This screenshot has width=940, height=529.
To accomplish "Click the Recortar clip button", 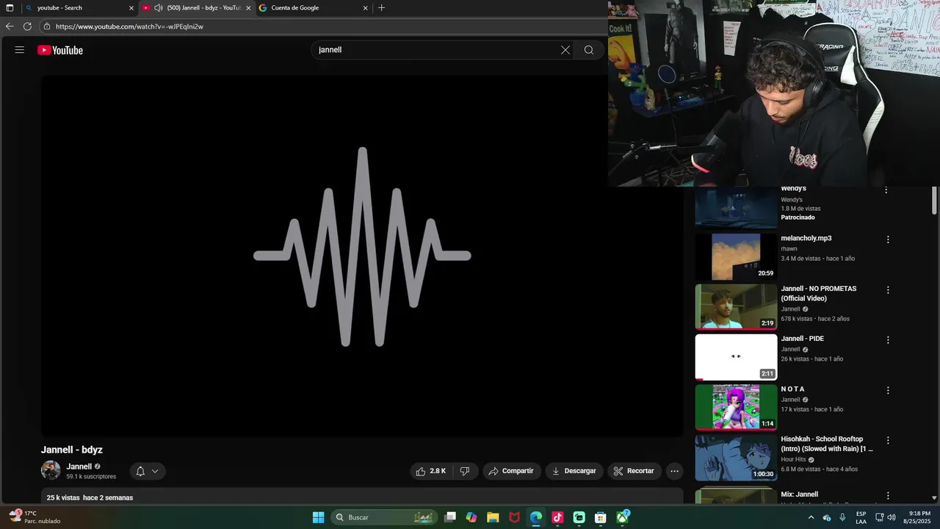I will click(x=634, y=471).
